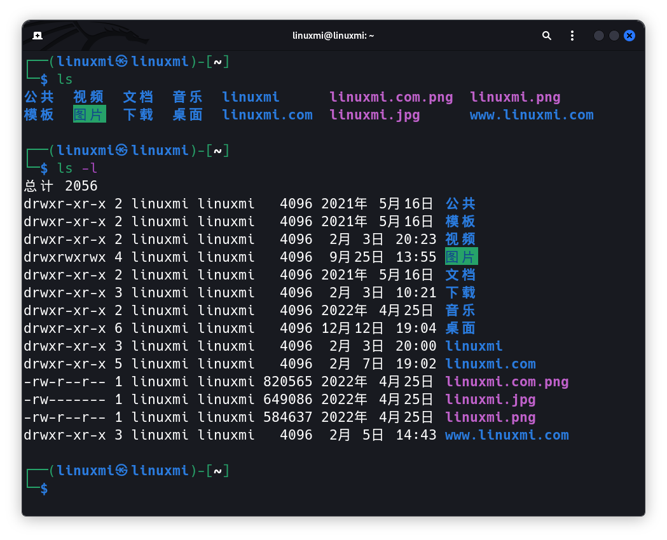Open the terminal search magnifier
This screenshot has height=540, width=667.
(547, 36)
